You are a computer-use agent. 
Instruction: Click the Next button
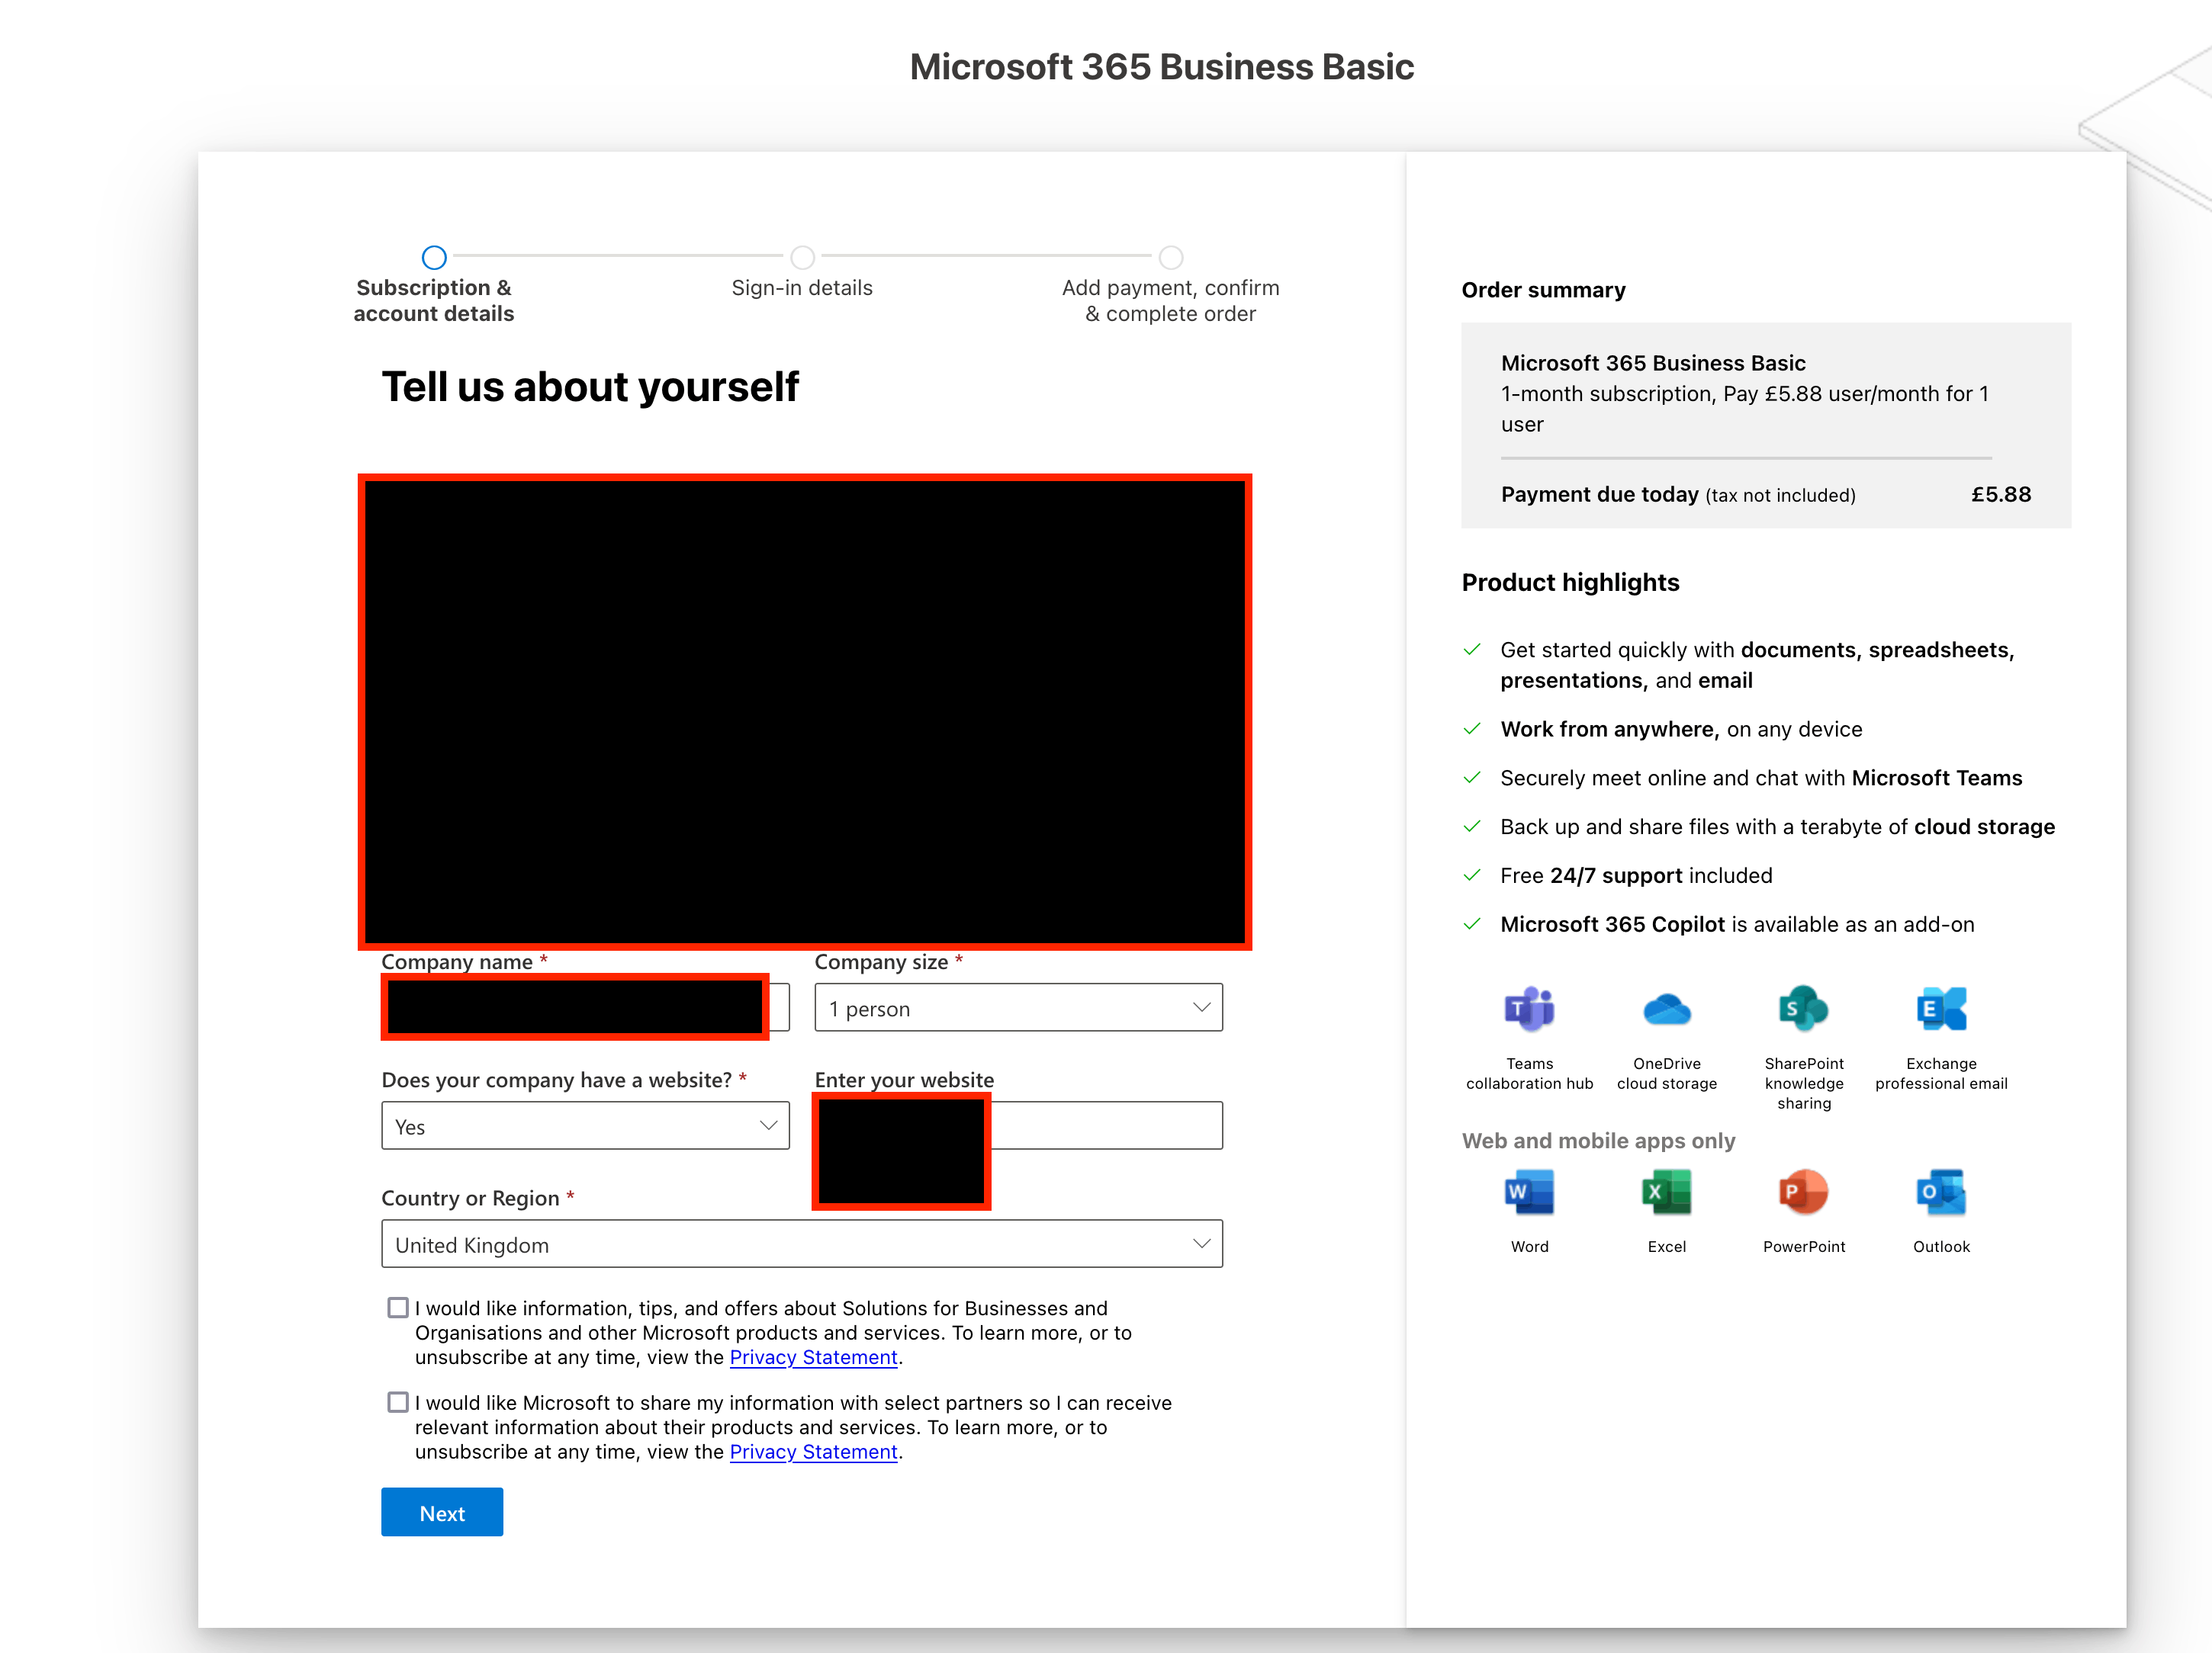click(442, 1513)
